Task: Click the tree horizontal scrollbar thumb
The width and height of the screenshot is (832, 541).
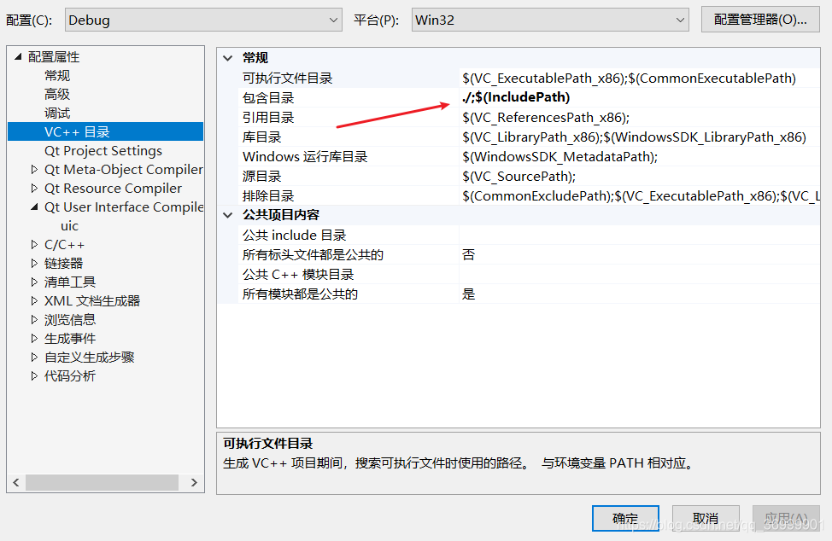Action: pyautogui.click(x=102, y=482)
